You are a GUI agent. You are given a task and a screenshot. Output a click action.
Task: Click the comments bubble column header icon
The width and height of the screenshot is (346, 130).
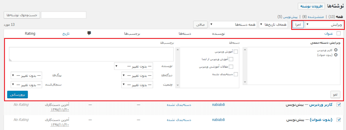(89, 33)
